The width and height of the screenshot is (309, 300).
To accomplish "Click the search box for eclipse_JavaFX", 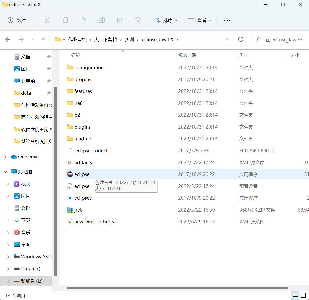I will pyautogui.click(x=278, y=40).
